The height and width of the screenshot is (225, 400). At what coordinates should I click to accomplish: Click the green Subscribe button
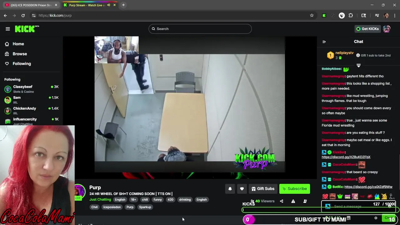[295, 189]
